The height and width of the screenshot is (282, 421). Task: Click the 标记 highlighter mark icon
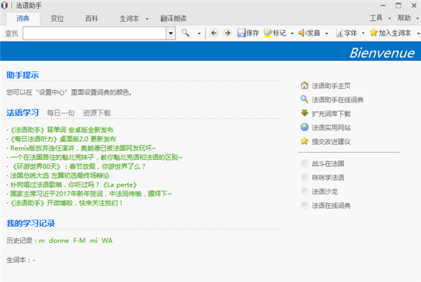point(269,33)
